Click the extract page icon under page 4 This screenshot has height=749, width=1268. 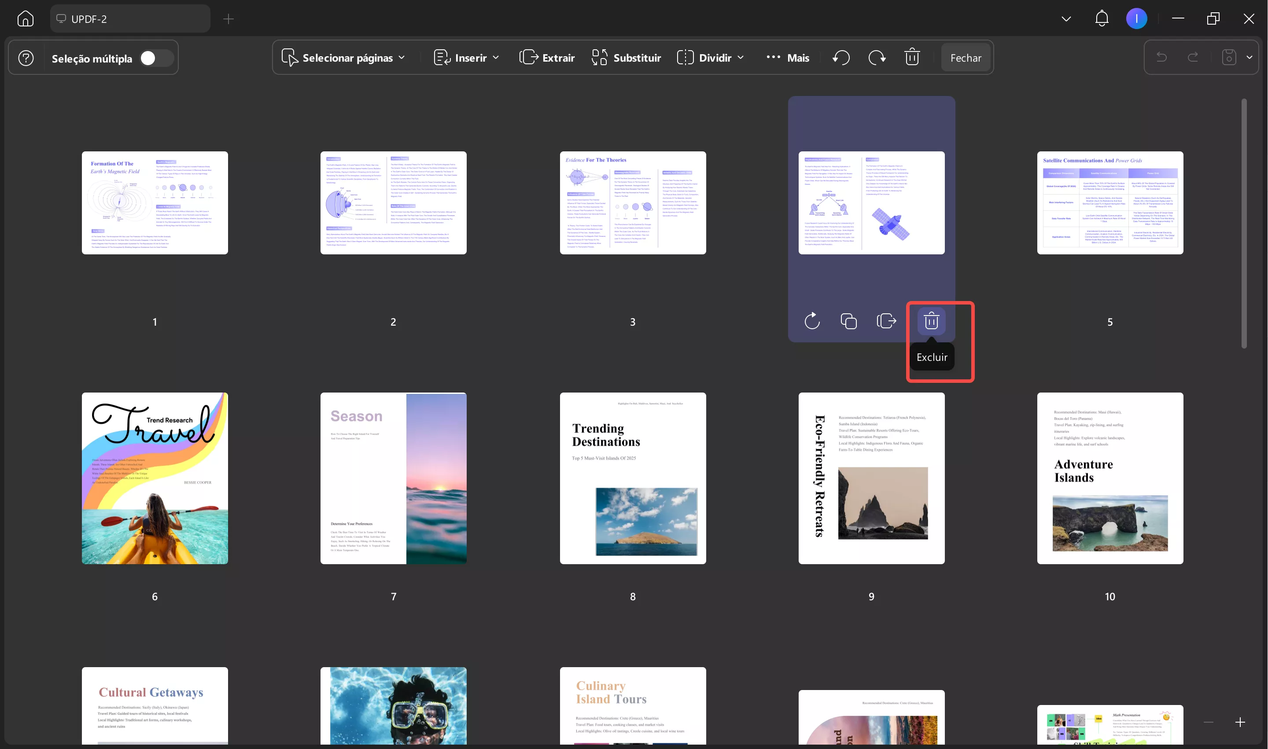(x=886, y=321)
